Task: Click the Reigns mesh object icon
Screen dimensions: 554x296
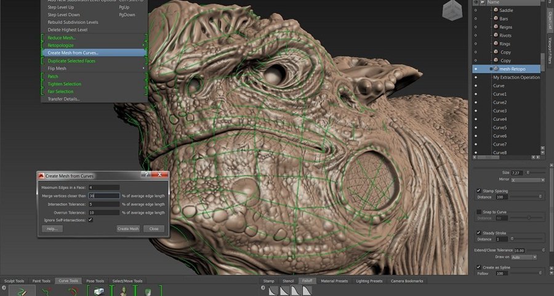Action: pos(496,27)
